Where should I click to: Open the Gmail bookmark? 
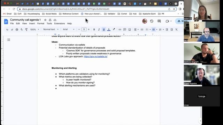pyautogui.click(x=7, y=14)
